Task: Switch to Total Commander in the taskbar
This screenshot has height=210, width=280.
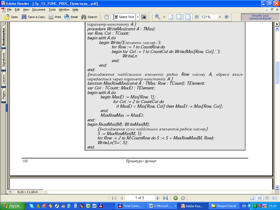Action: click(130, 206)
